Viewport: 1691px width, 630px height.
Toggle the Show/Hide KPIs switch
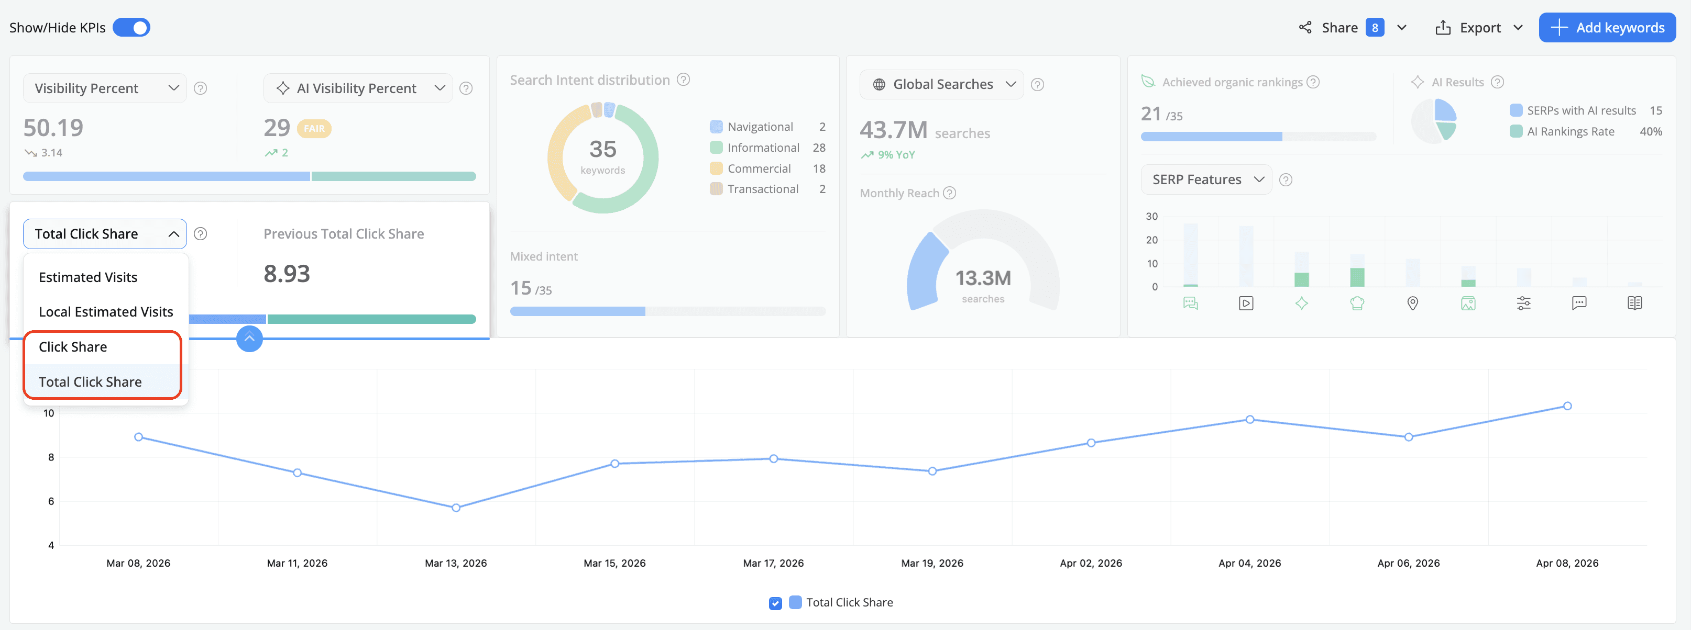click(x=131, y=27)
